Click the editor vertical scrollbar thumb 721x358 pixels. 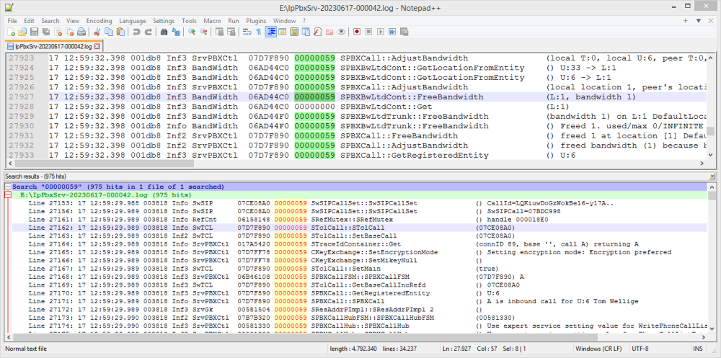(712, 132)
